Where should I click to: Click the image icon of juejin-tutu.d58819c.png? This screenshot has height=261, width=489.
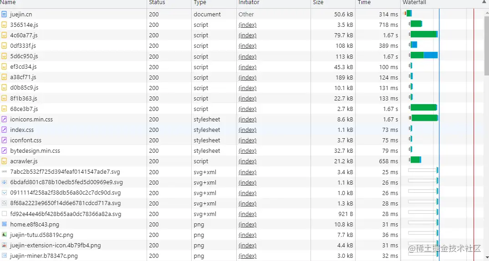[4, 235]
